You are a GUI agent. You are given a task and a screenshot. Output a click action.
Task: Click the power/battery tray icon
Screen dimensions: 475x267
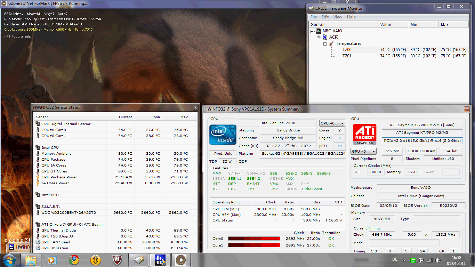click(x=421, y=260)
